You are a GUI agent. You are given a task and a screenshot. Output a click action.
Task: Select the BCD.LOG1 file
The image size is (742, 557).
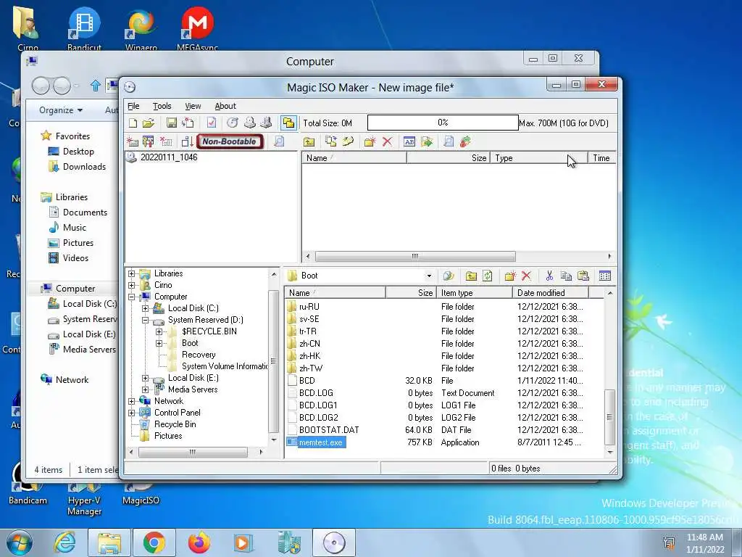click(318, 405)
